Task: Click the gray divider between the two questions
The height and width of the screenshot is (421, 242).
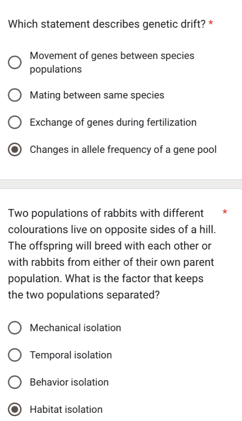Action: [121, 183]
